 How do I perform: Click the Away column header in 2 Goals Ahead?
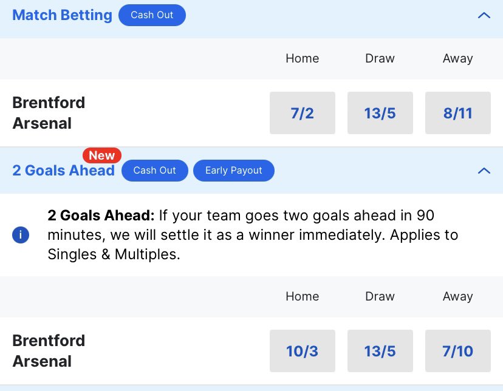[x=458, y=296]
